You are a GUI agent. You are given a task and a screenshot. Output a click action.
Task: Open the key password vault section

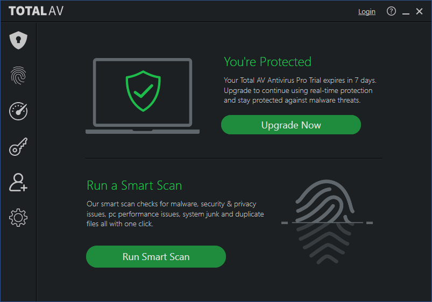[18, 147]
